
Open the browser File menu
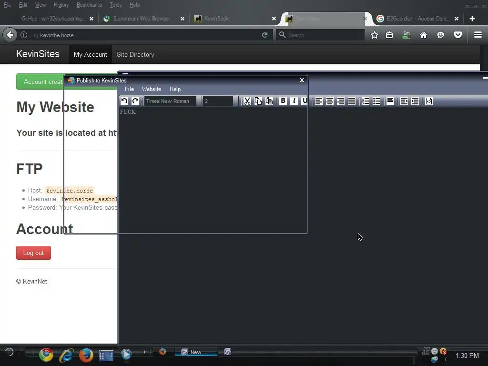click(8, 5)
